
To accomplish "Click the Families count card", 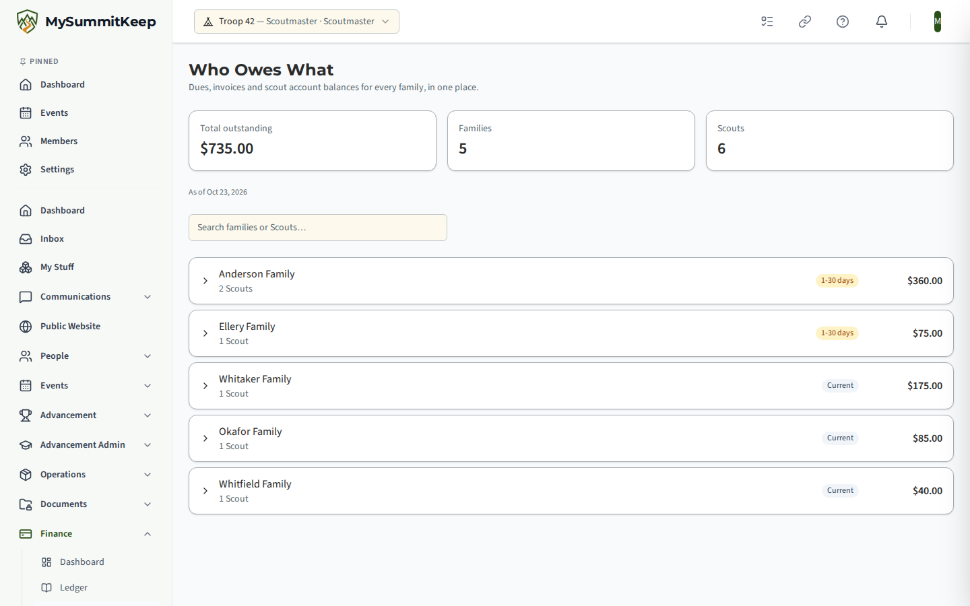I will (571, 141).
